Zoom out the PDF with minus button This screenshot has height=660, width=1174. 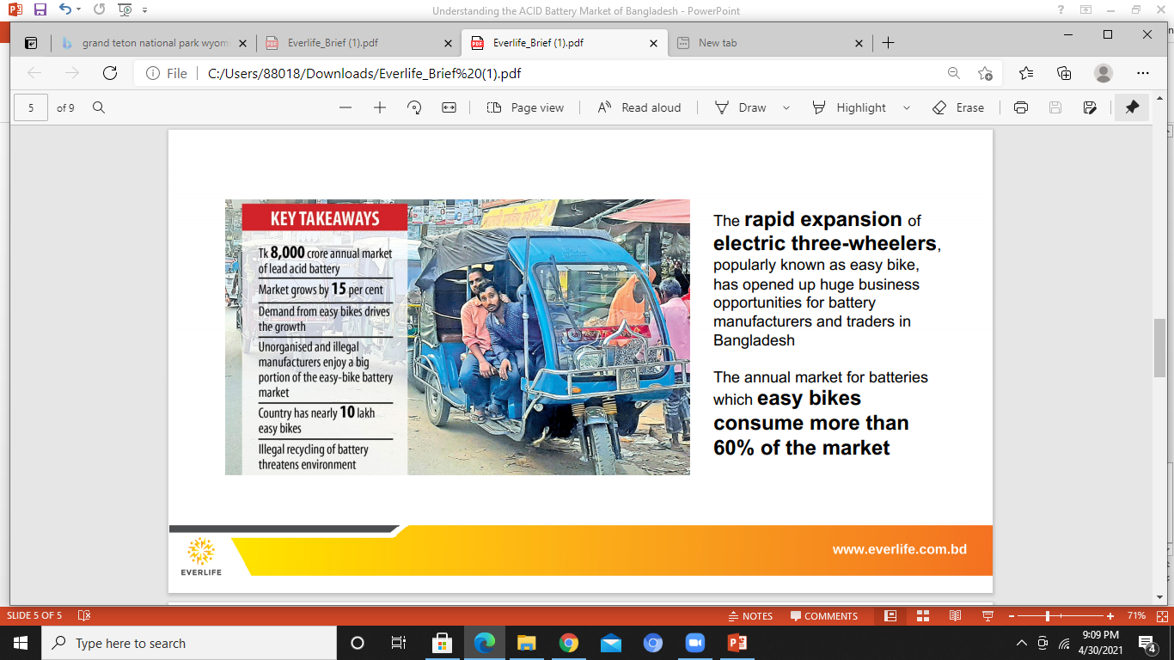coord(345,107)
